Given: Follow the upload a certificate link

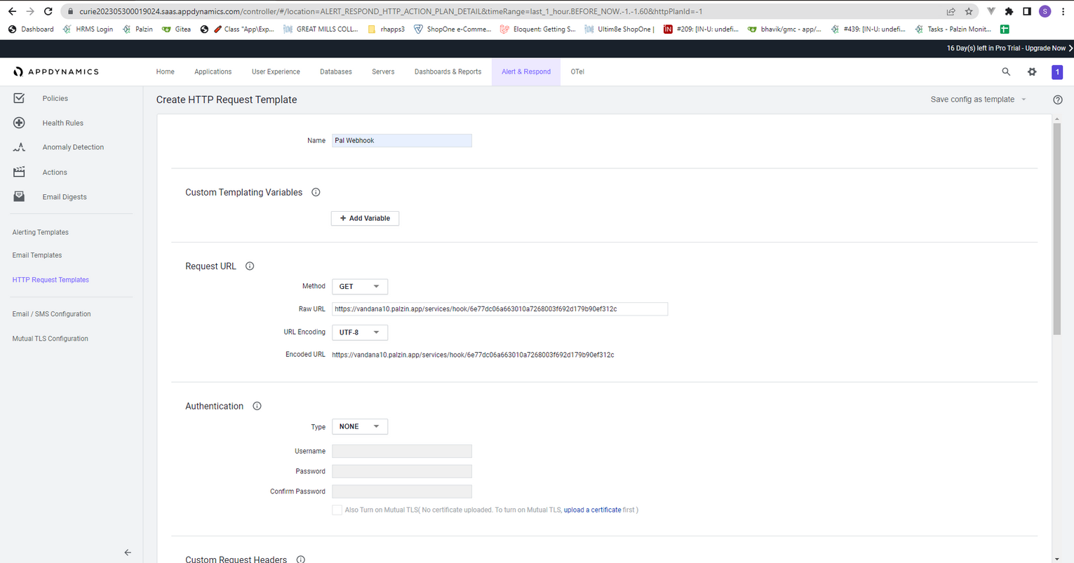Looking at the screenshot, I should point(592,510).
